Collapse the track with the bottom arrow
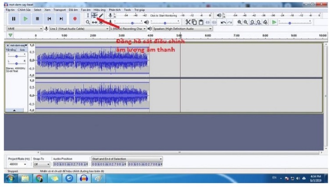Viewport: 331px width, 187px height. point(15,110)
